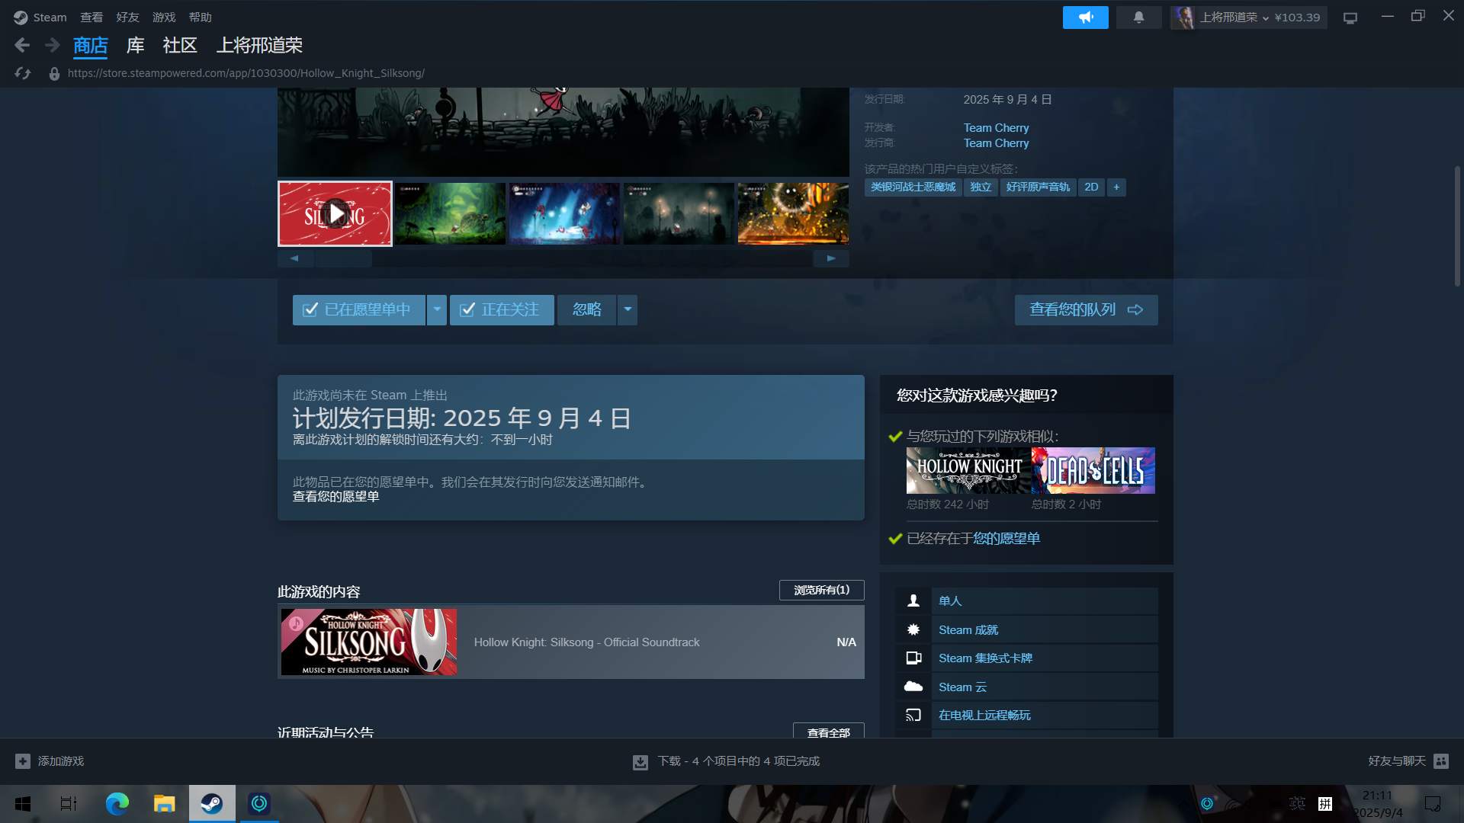Click 查看您的队列 button
The height and width of the screenshot is (823, 1464).
pos(1086,310)
